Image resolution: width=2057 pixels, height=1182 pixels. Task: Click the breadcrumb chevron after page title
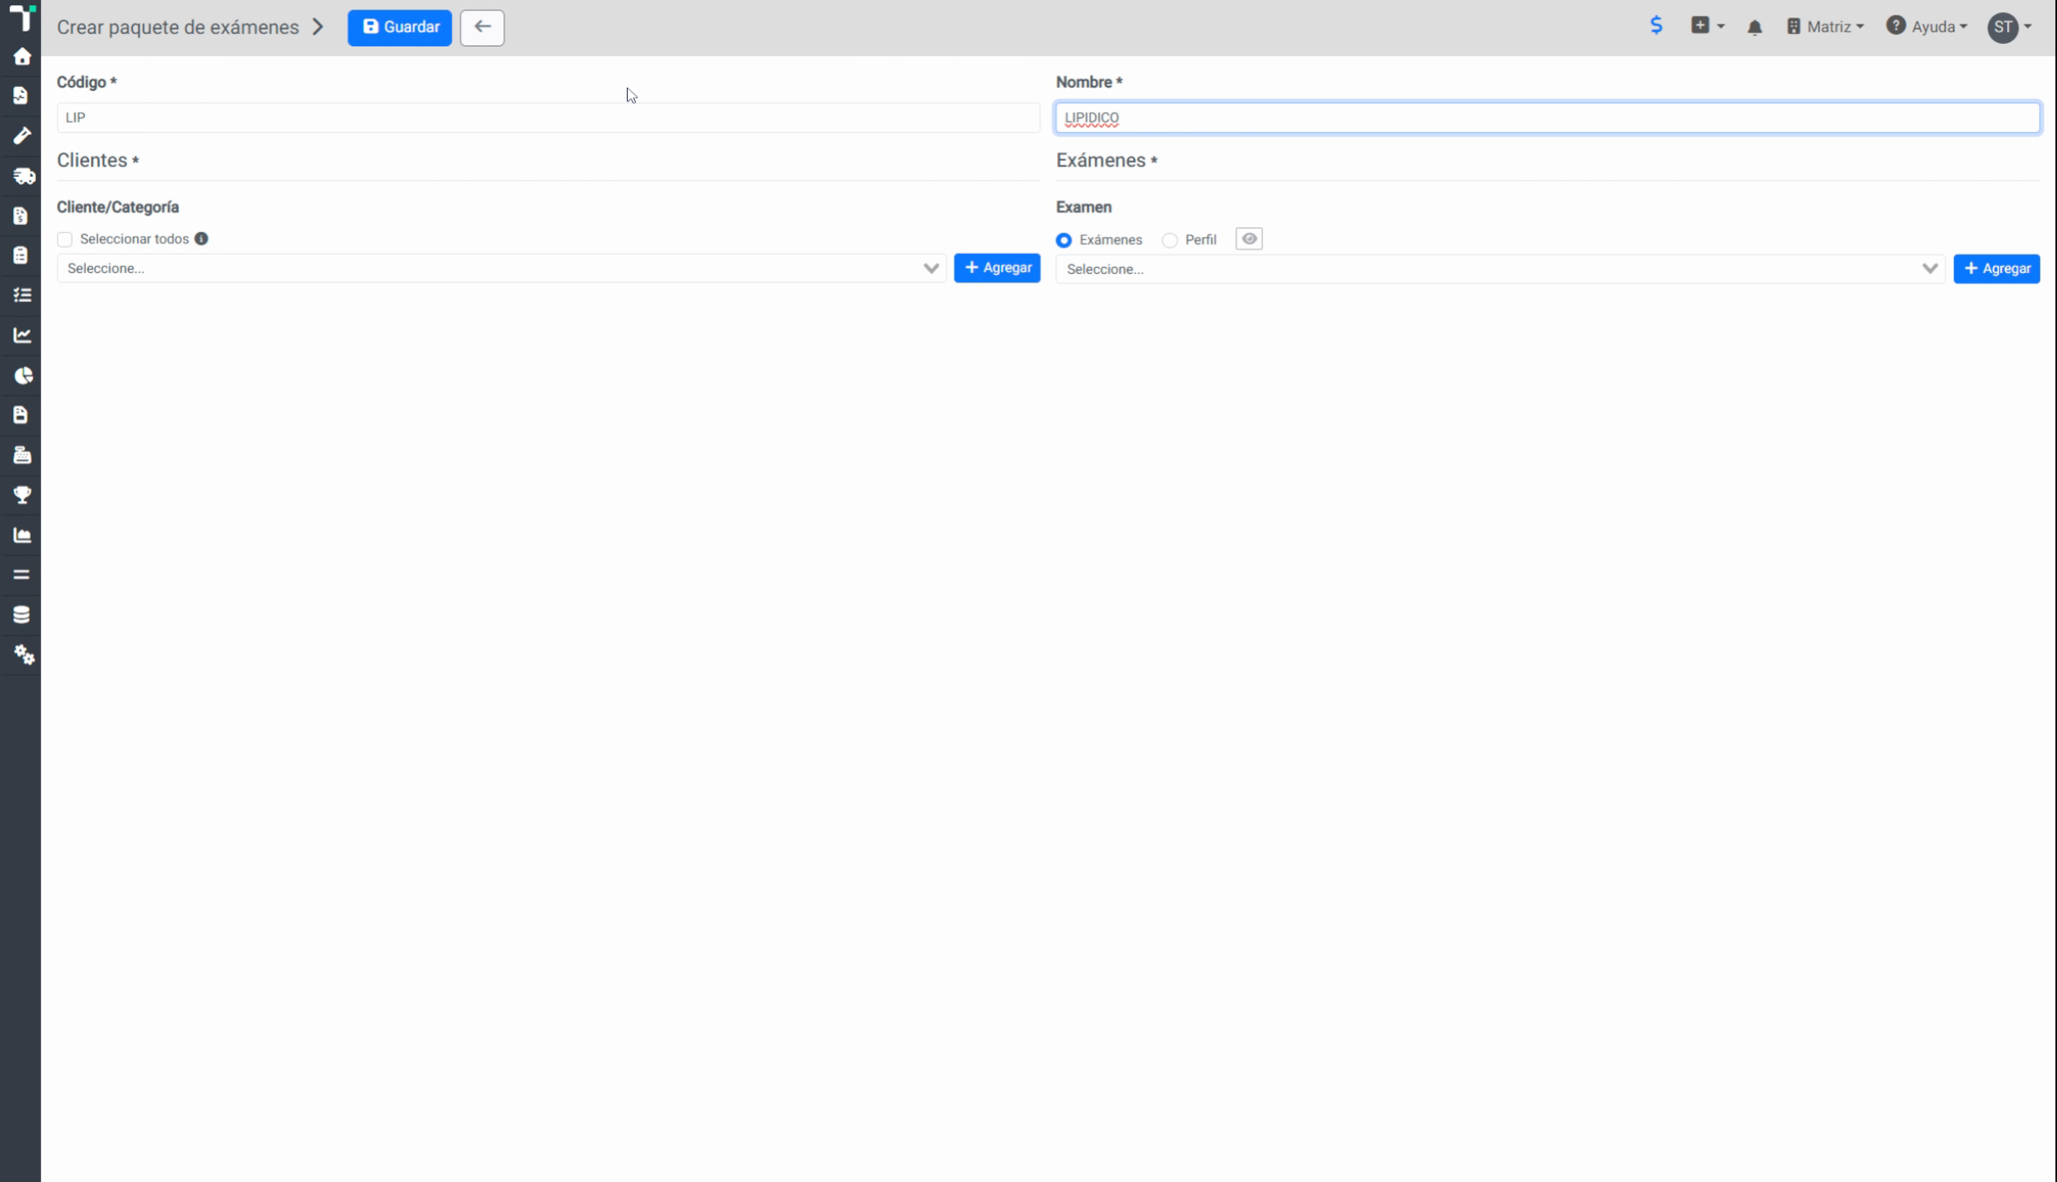pos(318,27)
